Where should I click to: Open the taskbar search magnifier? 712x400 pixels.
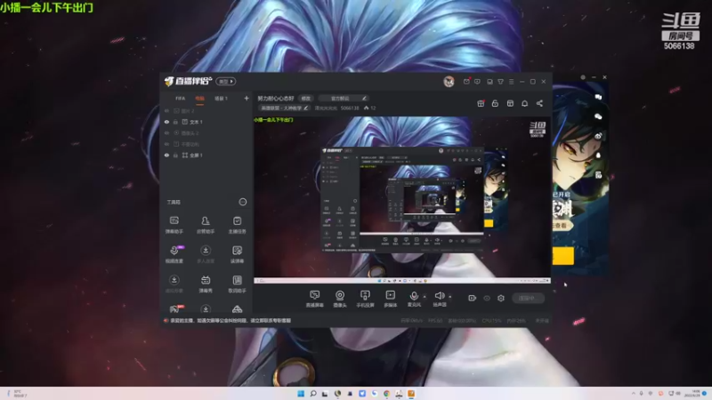(x=313, y=394)
